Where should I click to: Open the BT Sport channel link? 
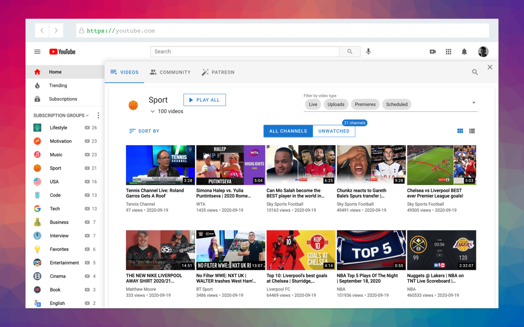point(205,289)
